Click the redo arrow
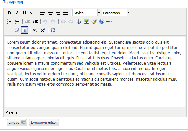Image resolution: width=188 pixels, height=131 pixels. tap(53, 22)
